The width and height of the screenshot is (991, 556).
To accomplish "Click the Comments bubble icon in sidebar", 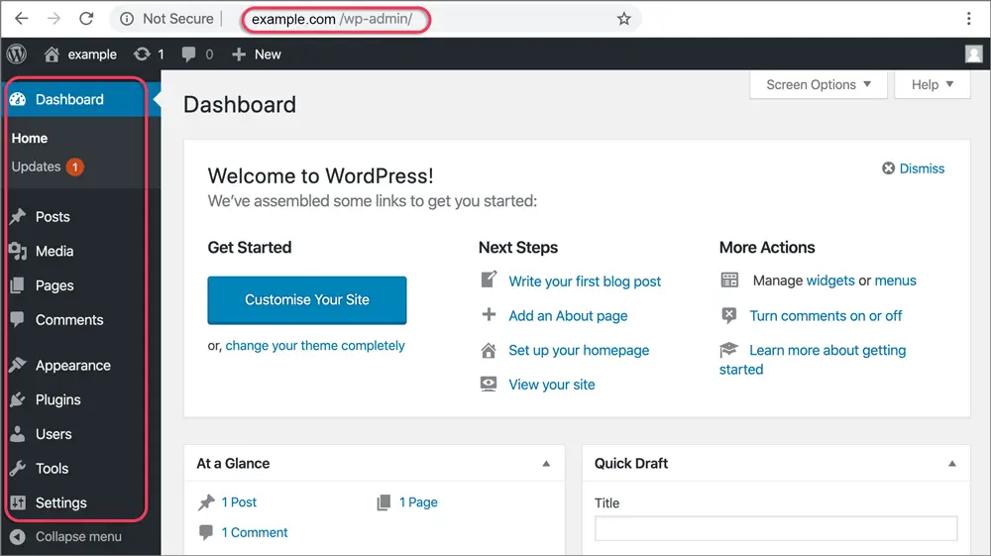I will (18, 319).
